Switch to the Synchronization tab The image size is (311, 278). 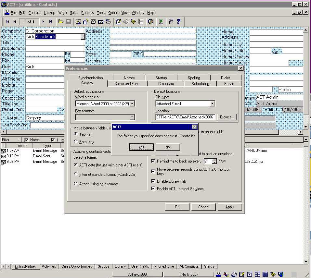point(90,78)
